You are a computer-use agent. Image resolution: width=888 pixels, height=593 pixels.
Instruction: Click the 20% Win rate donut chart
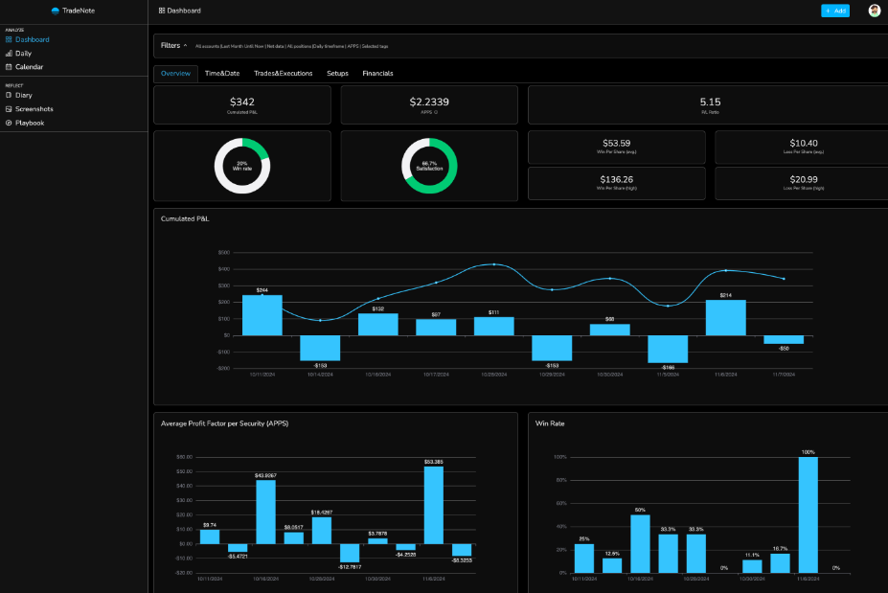point(241,166)
